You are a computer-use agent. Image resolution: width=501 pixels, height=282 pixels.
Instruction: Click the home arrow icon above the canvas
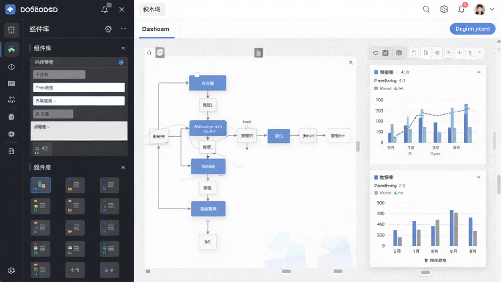coord(149,53)
